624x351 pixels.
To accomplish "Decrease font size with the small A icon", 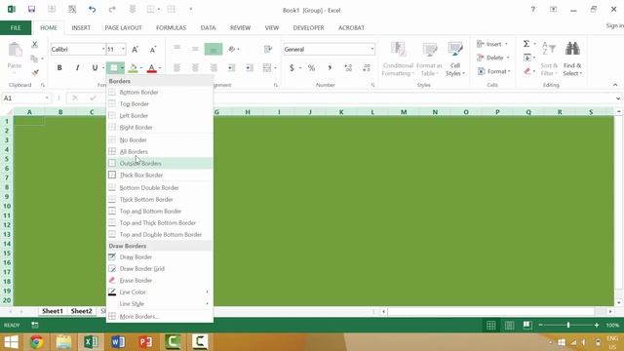I will [x=153, y=50].
